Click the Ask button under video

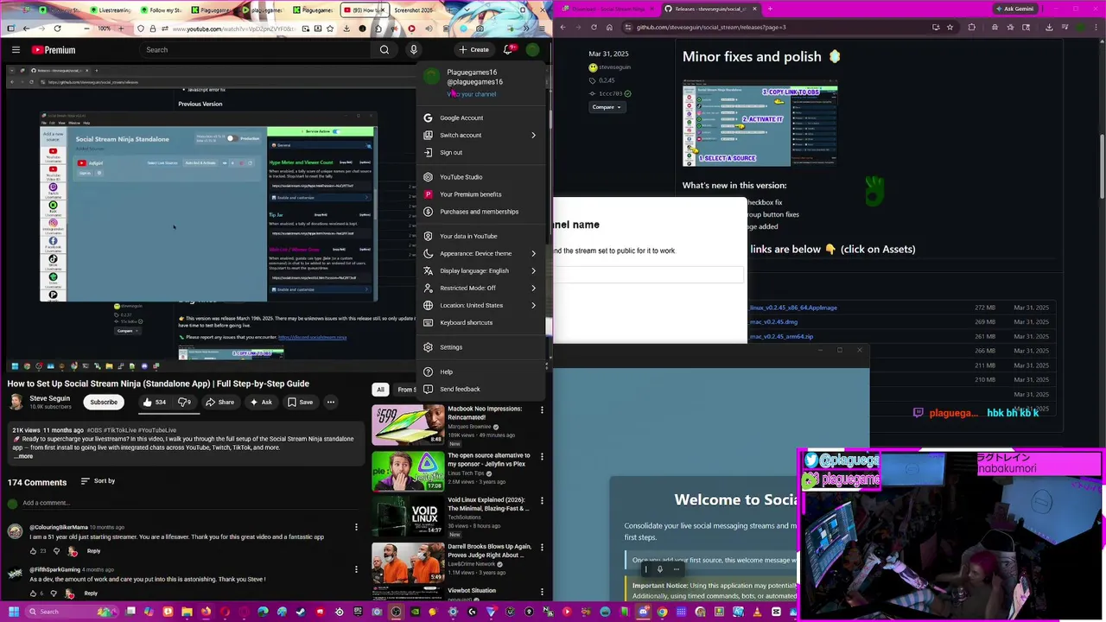(x=261, y=402)
